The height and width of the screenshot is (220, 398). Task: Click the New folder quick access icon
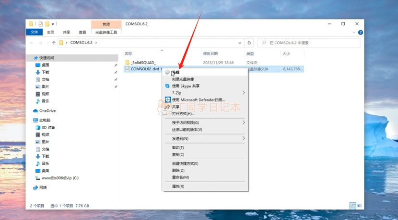click(47, 24)
